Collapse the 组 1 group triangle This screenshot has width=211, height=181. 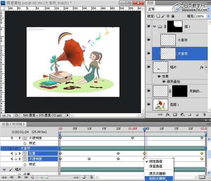154,26
